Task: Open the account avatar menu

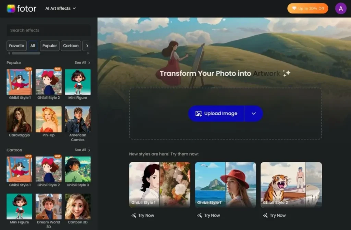Action: point(341,8)
